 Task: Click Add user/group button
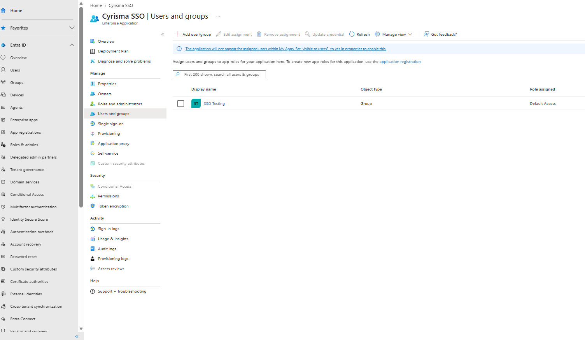coord(193,34)
